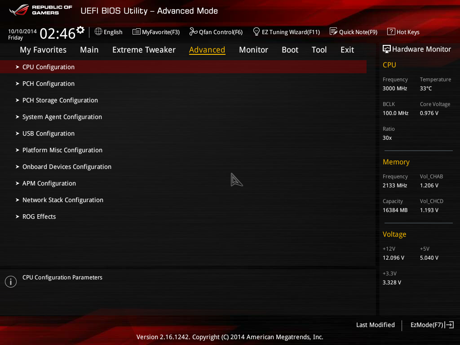Switch to the Main tab
Image resolution: width=460 pixels, height=345 pixels.
tap(89, 50)
